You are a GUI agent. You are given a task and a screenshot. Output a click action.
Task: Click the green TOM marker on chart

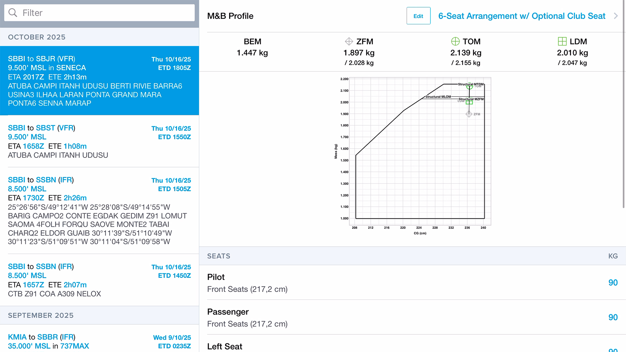coord(469,86)
